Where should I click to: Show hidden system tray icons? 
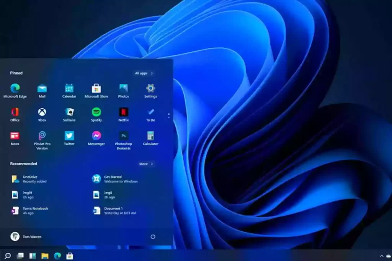[x=382, y=256]
